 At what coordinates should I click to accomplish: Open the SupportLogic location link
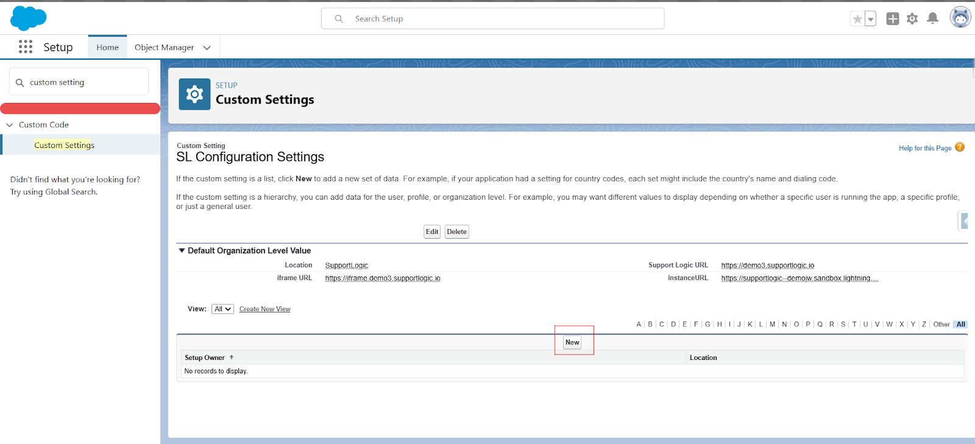click(x=346, y=266)
